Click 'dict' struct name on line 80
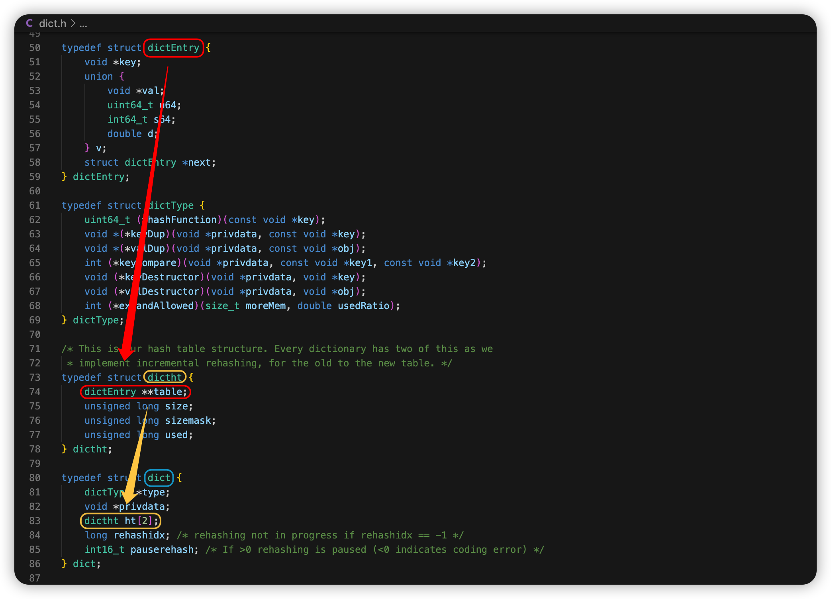 coord(159,478)
